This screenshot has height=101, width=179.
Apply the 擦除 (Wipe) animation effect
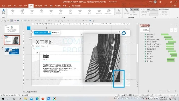(70, 12)
